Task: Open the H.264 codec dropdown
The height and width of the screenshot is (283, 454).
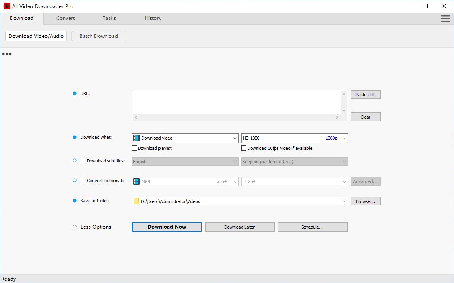Action: point(294,181)
